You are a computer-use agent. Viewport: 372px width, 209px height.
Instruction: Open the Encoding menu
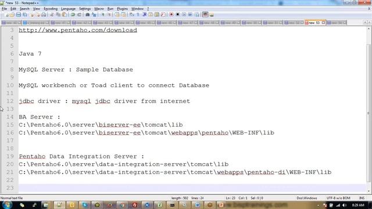coord(51,9)
